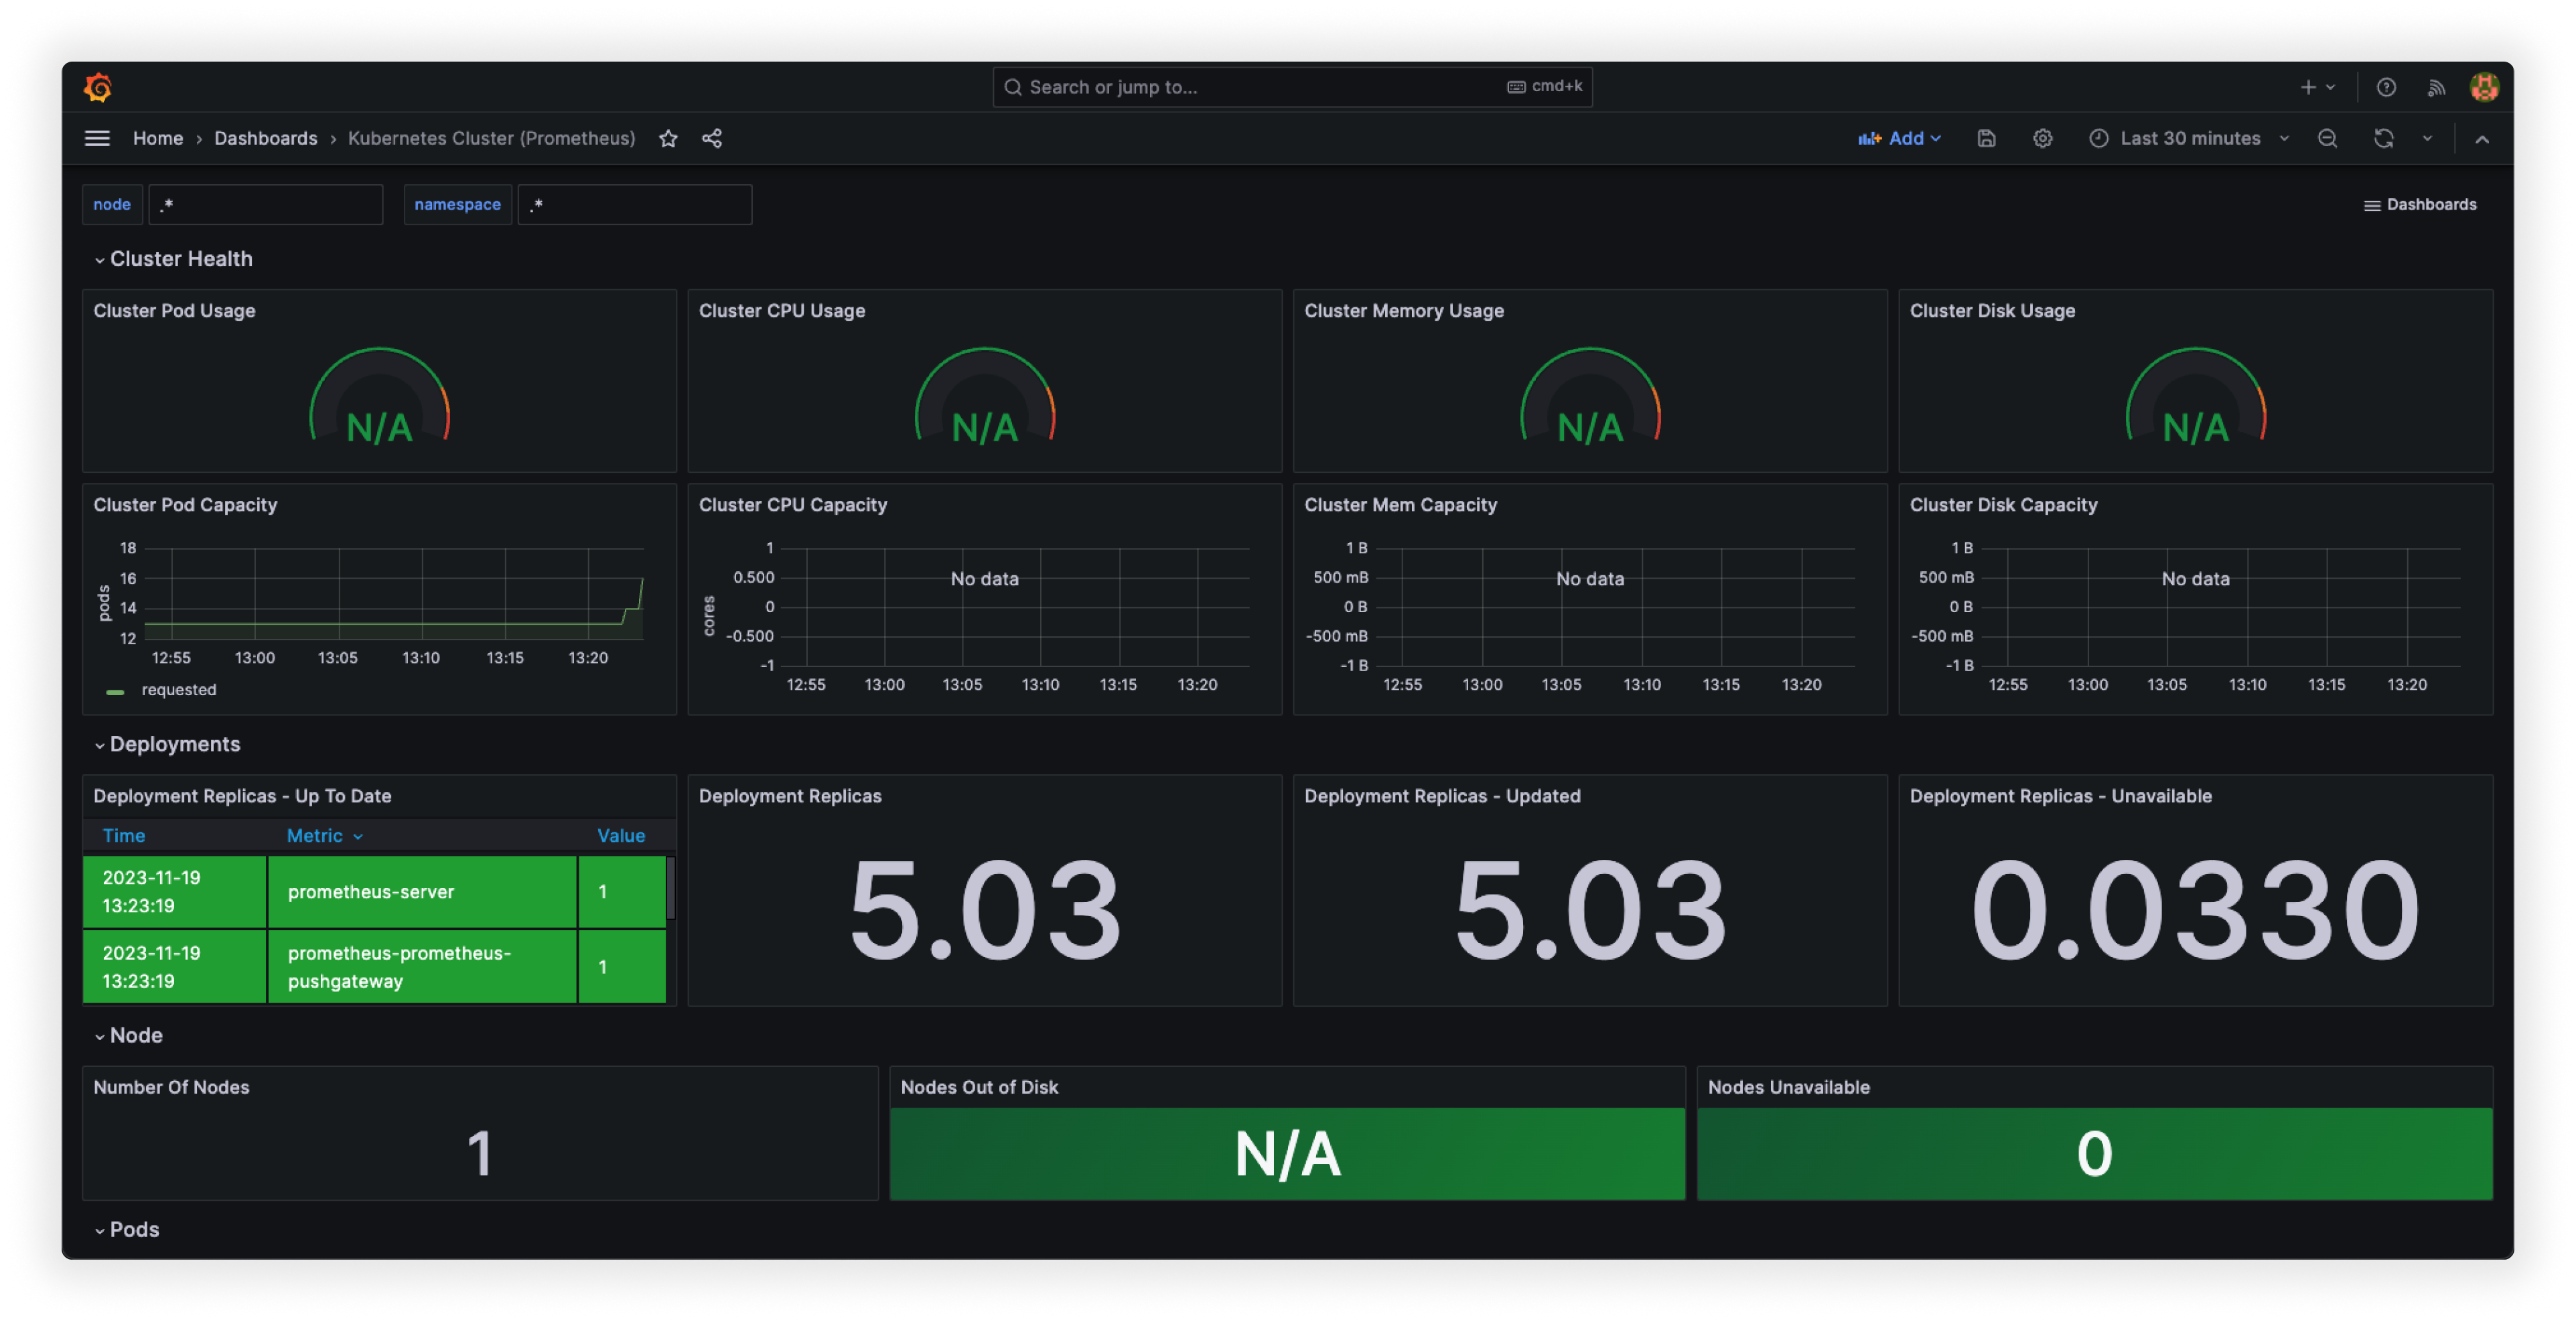Zoom out the time range
This screenshot has width=2576, height=1322.
pos(2327,138)
